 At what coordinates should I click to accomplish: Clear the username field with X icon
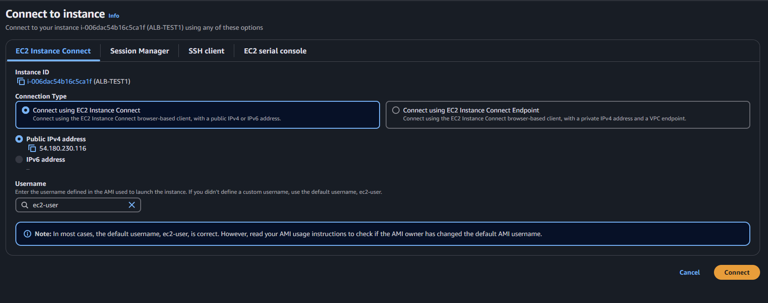pos(132,205)
